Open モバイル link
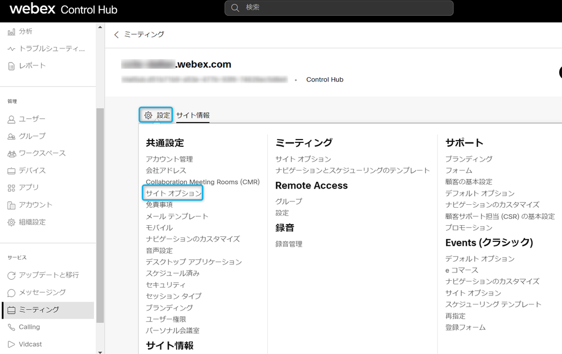Viewport: 562px width, 354px height. pyautogui.click(x=159, y=228)
